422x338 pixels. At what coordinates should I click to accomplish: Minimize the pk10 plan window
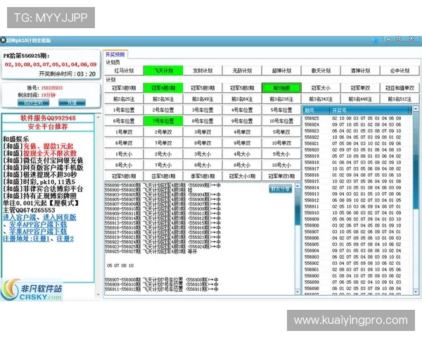point(388,39)
